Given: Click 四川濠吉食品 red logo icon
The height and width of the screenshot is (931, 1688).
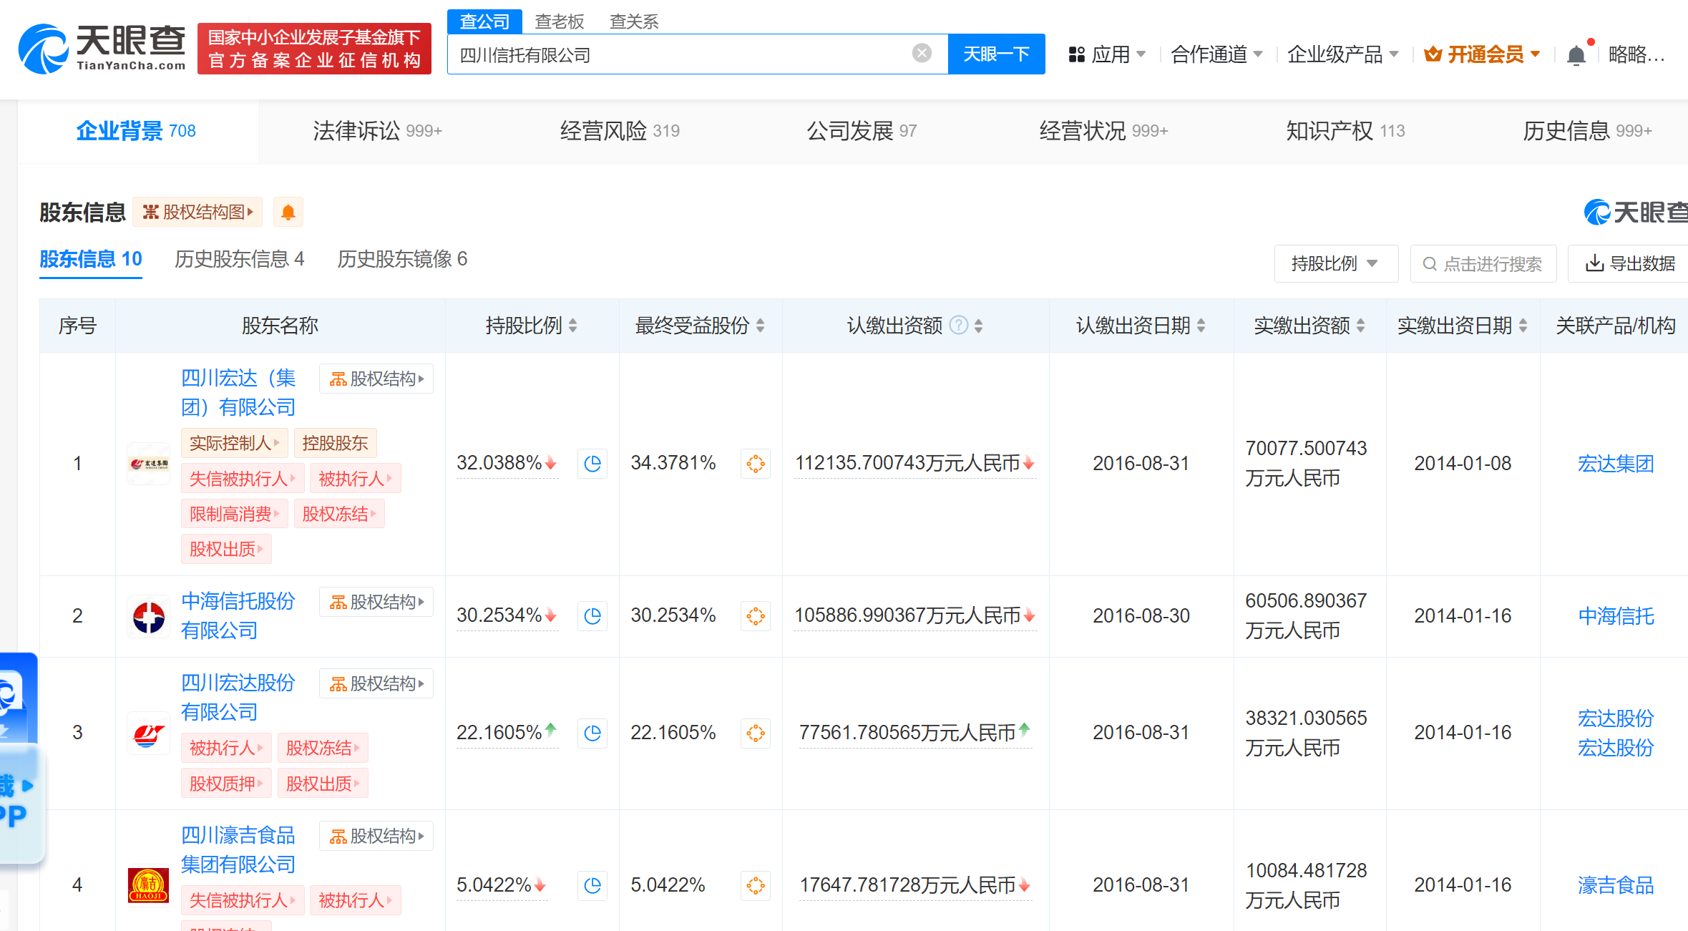Looking at the screenshot, I should tap(148, 885).
